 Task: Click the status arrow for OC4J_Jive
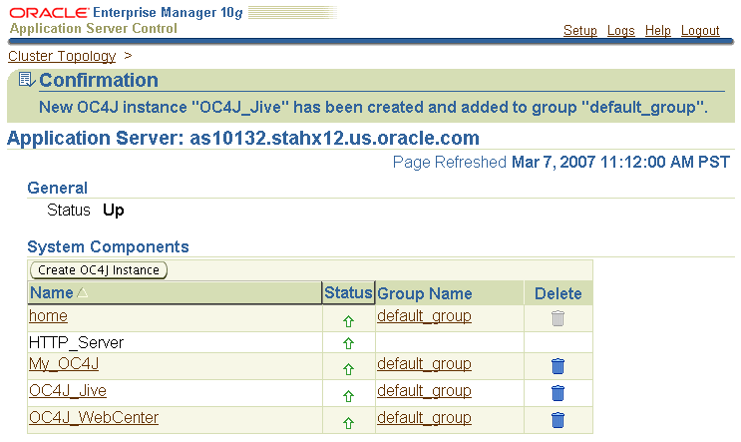pyautogui.click(x=348, y=396)
